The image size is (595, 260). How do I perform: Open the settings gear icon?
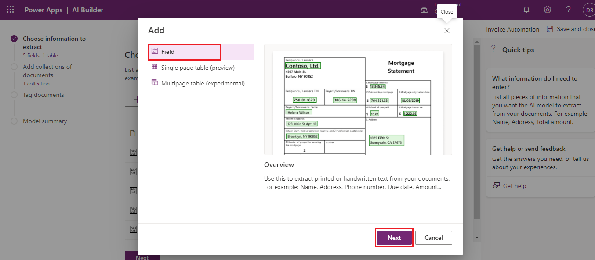point(548,10)
